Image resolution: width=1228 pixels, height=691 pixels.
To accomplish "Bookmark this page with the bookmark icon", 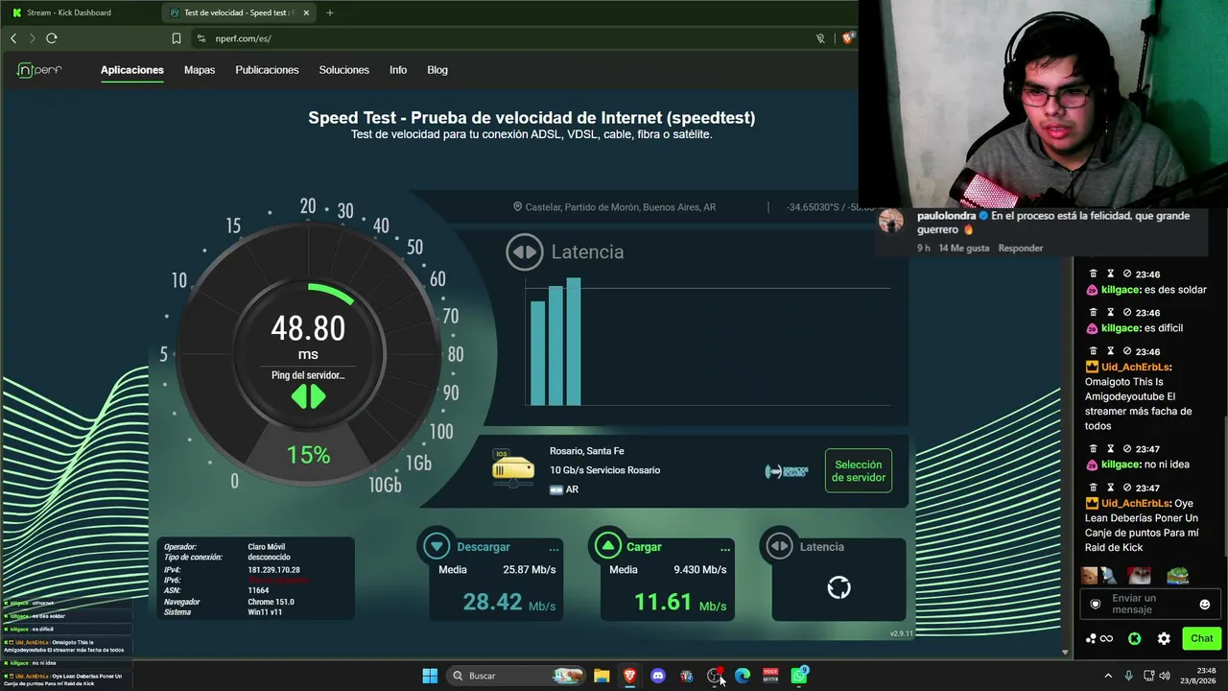I will pyautogui.click(x=177, y=38).
